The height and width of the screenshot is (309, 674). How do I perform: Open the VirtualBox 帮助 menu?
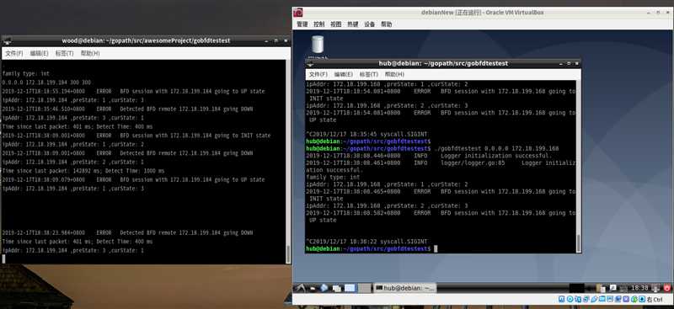[387, 24]
